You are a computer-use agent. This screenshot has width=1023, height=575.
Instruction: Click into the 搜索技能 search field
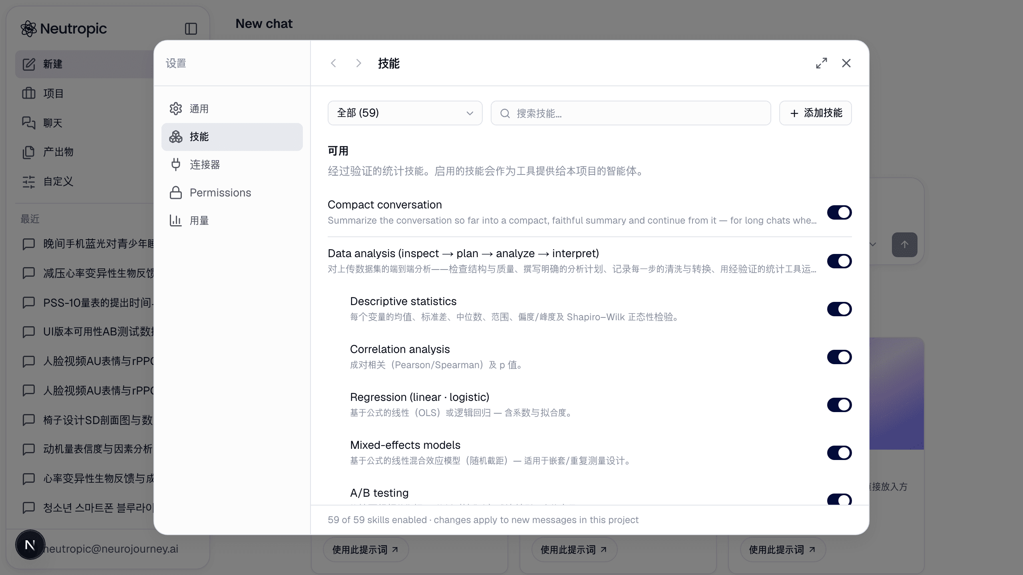(631, 113)
